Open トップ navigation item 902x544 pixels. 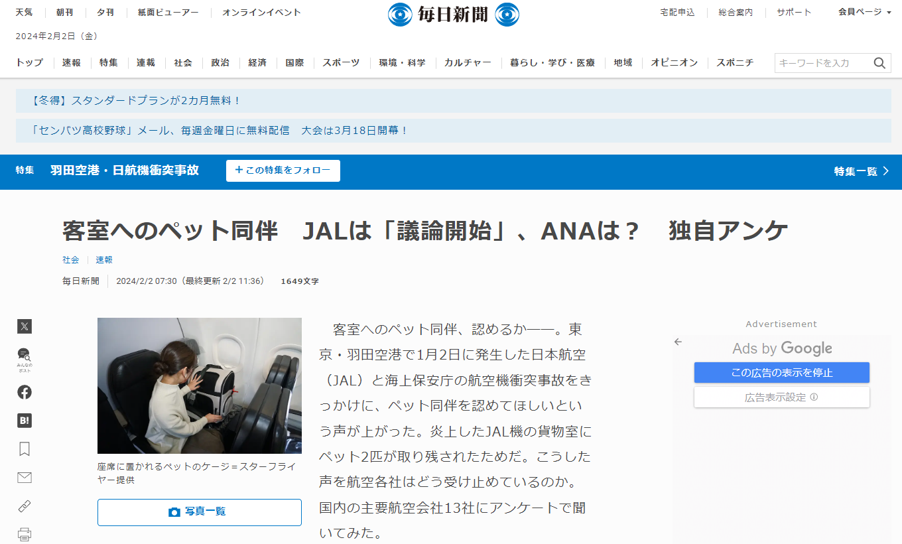point(30,62)
